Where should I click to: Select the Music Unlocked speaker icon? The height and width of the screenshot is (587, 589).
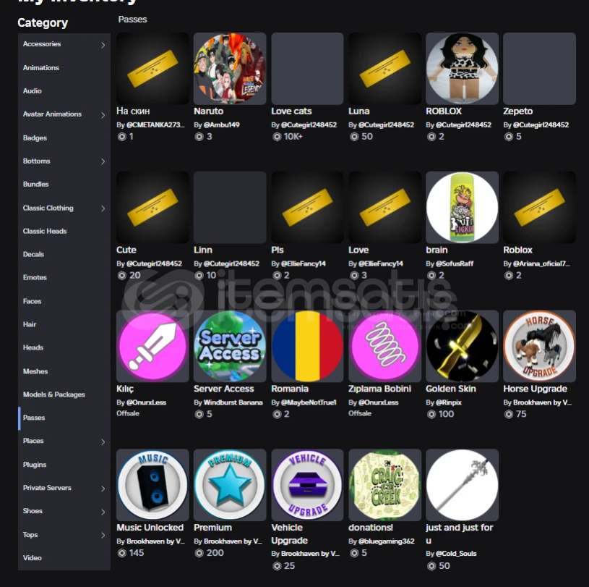(x=152, y=485)
